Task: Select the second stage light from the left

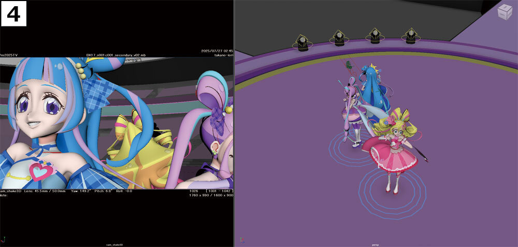Action: point(339,39)
